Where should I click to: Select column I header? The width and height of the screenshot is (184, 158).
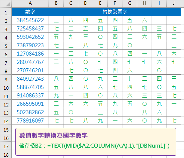tap(159, 4)
